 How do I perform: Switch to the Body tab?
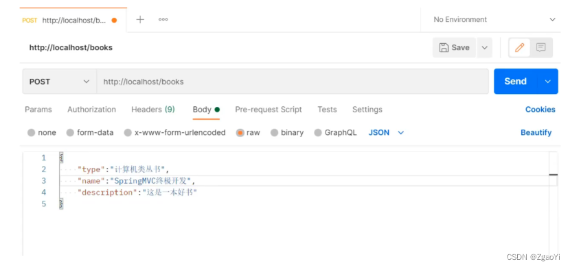pyautogui.click(x=206, y=110)
